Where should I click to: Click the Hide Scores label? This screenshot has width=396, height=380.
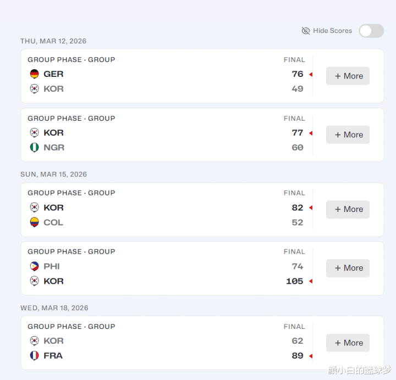coord(332,31)
